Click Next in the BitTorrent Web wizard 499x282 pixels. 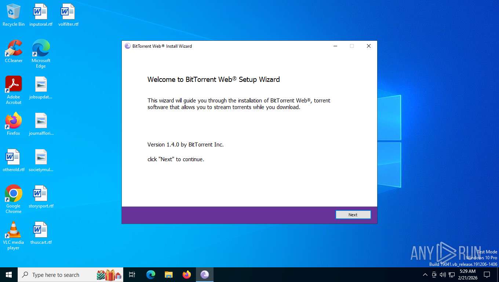pos(353,215)
